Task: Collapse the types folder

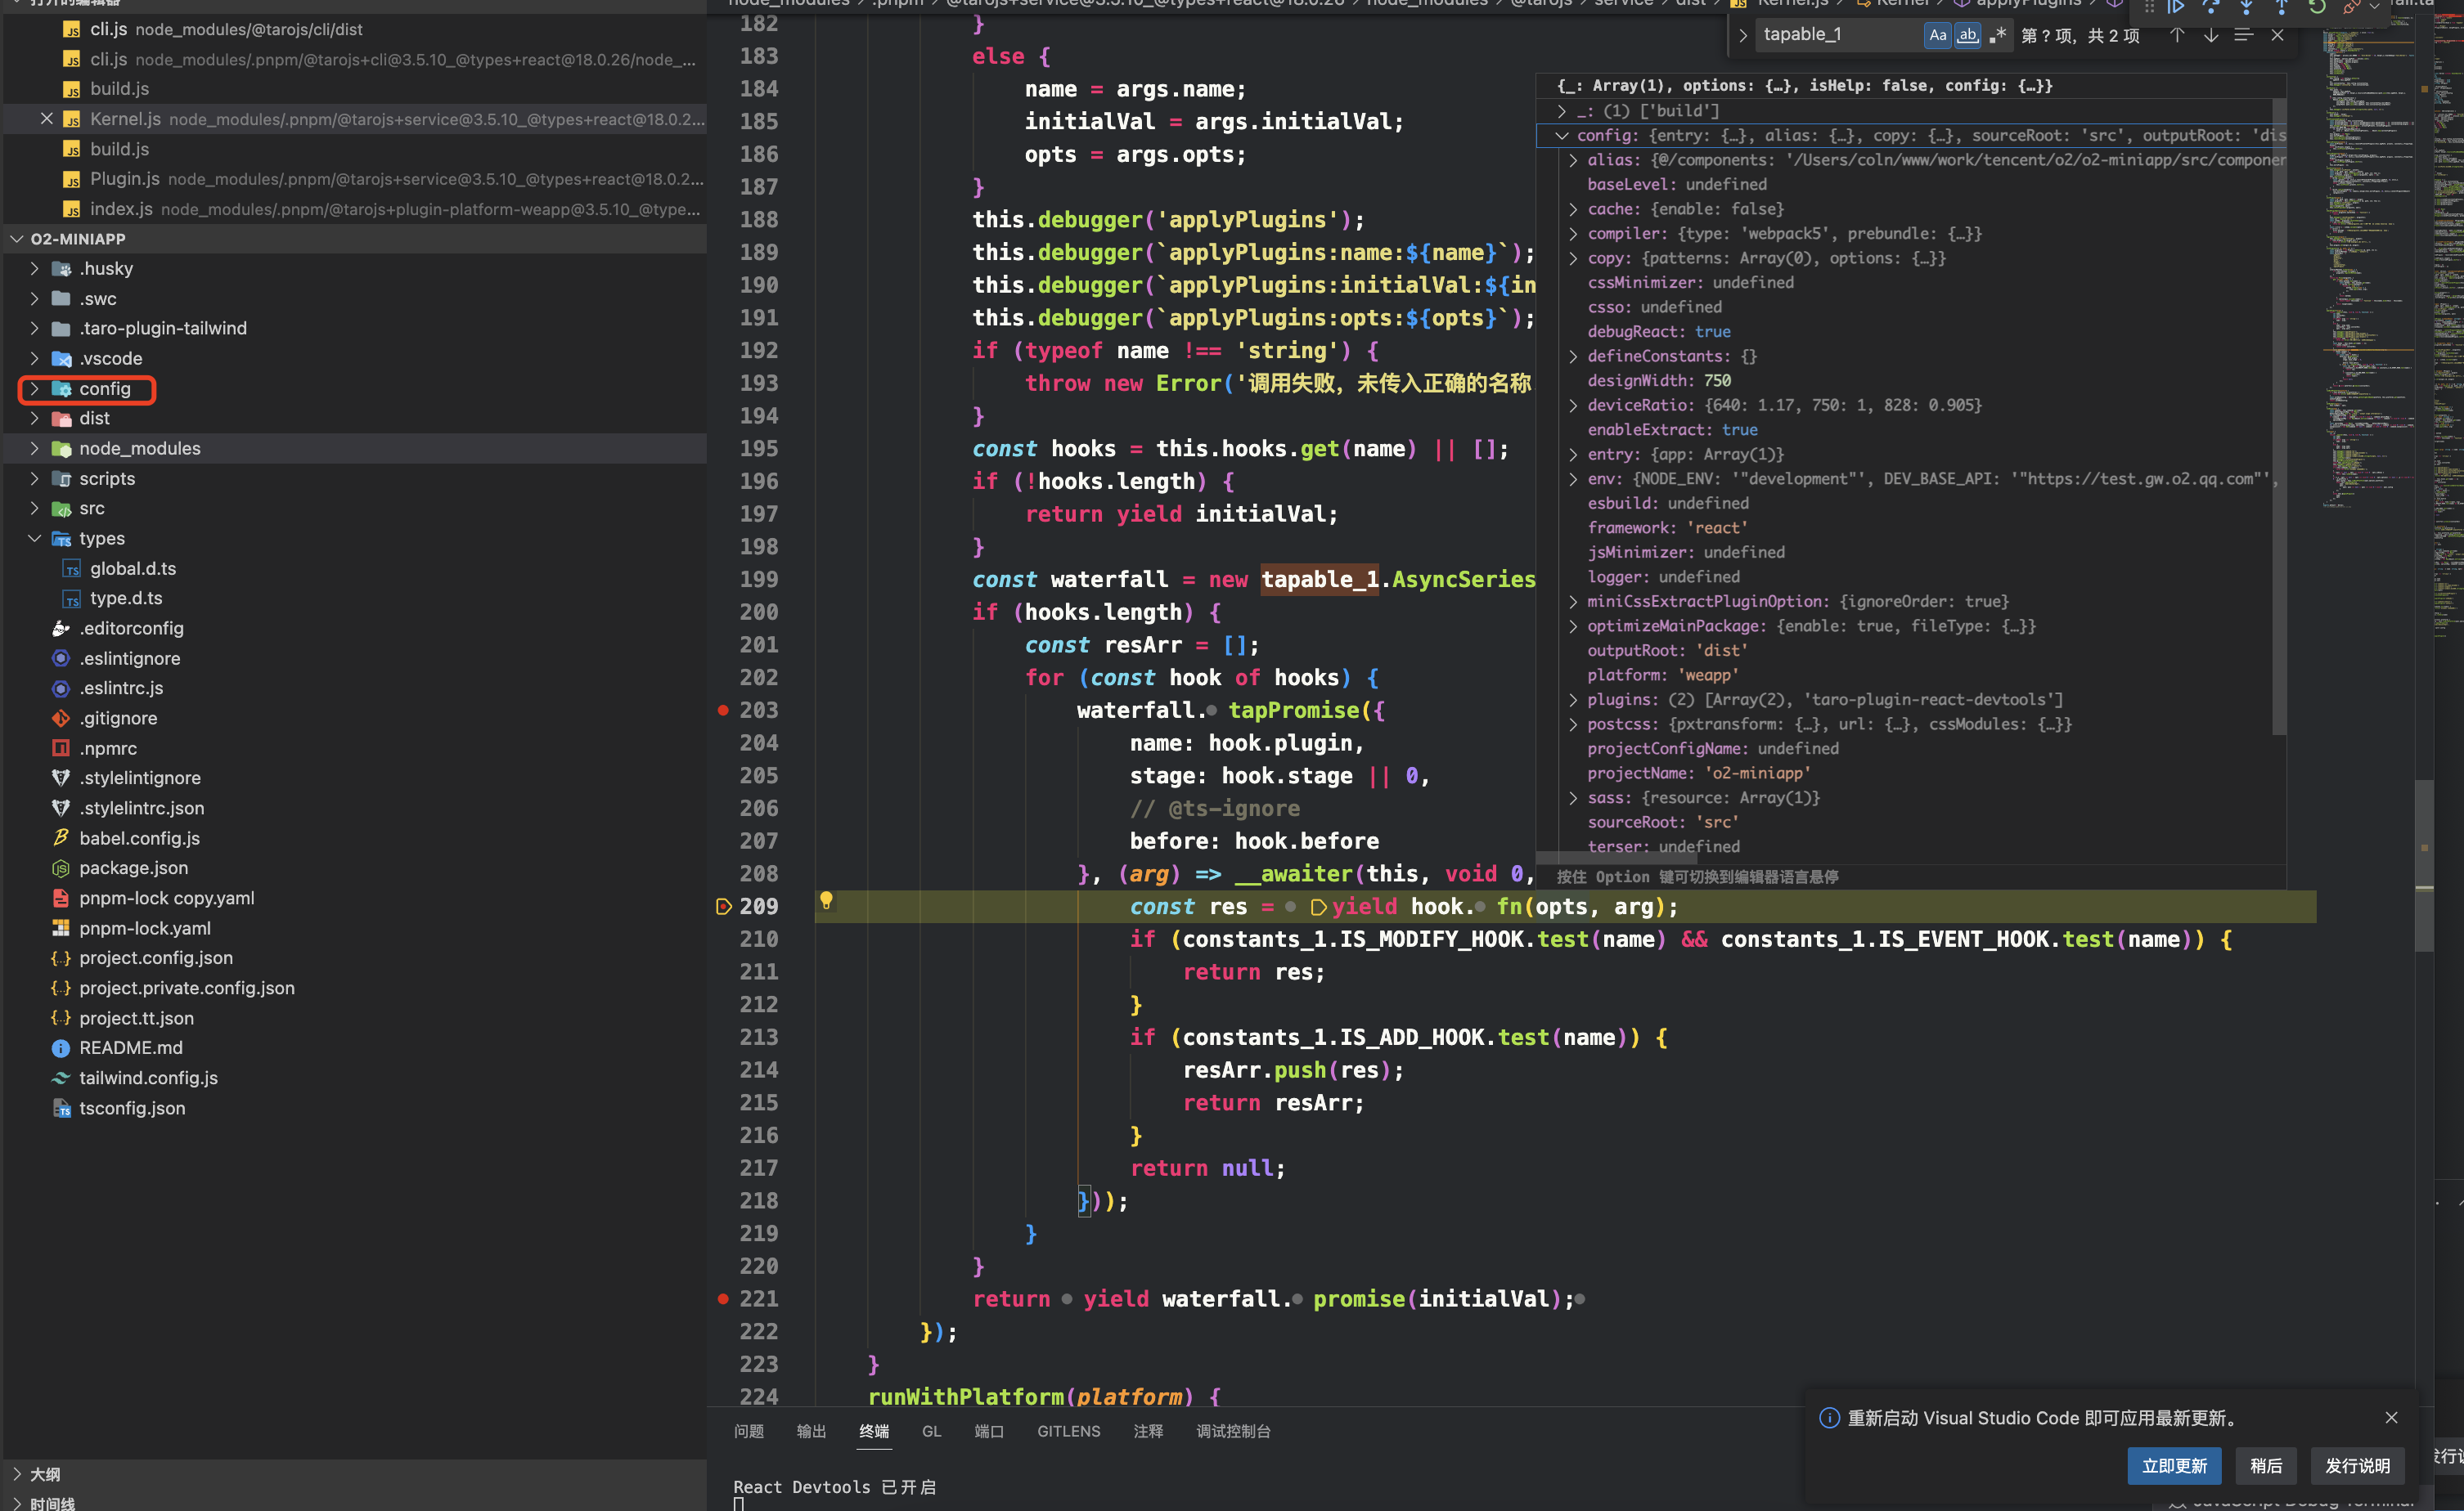Action: pyautogui.click(x=34, y=539)
